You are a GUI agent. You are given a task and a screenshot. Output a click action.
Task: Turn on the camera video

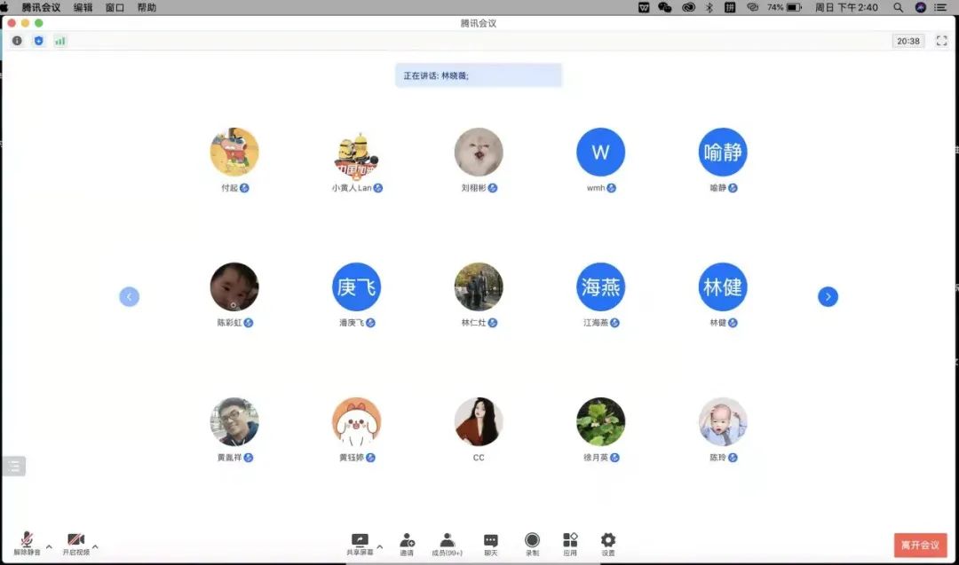pyautogui.click(x=75, y=543)
